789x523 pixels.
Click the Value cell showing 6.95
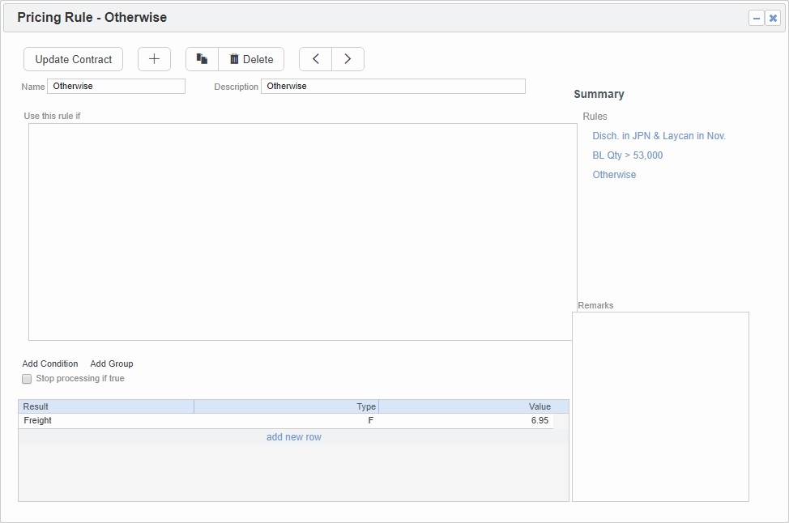click(x=539, y=420)
